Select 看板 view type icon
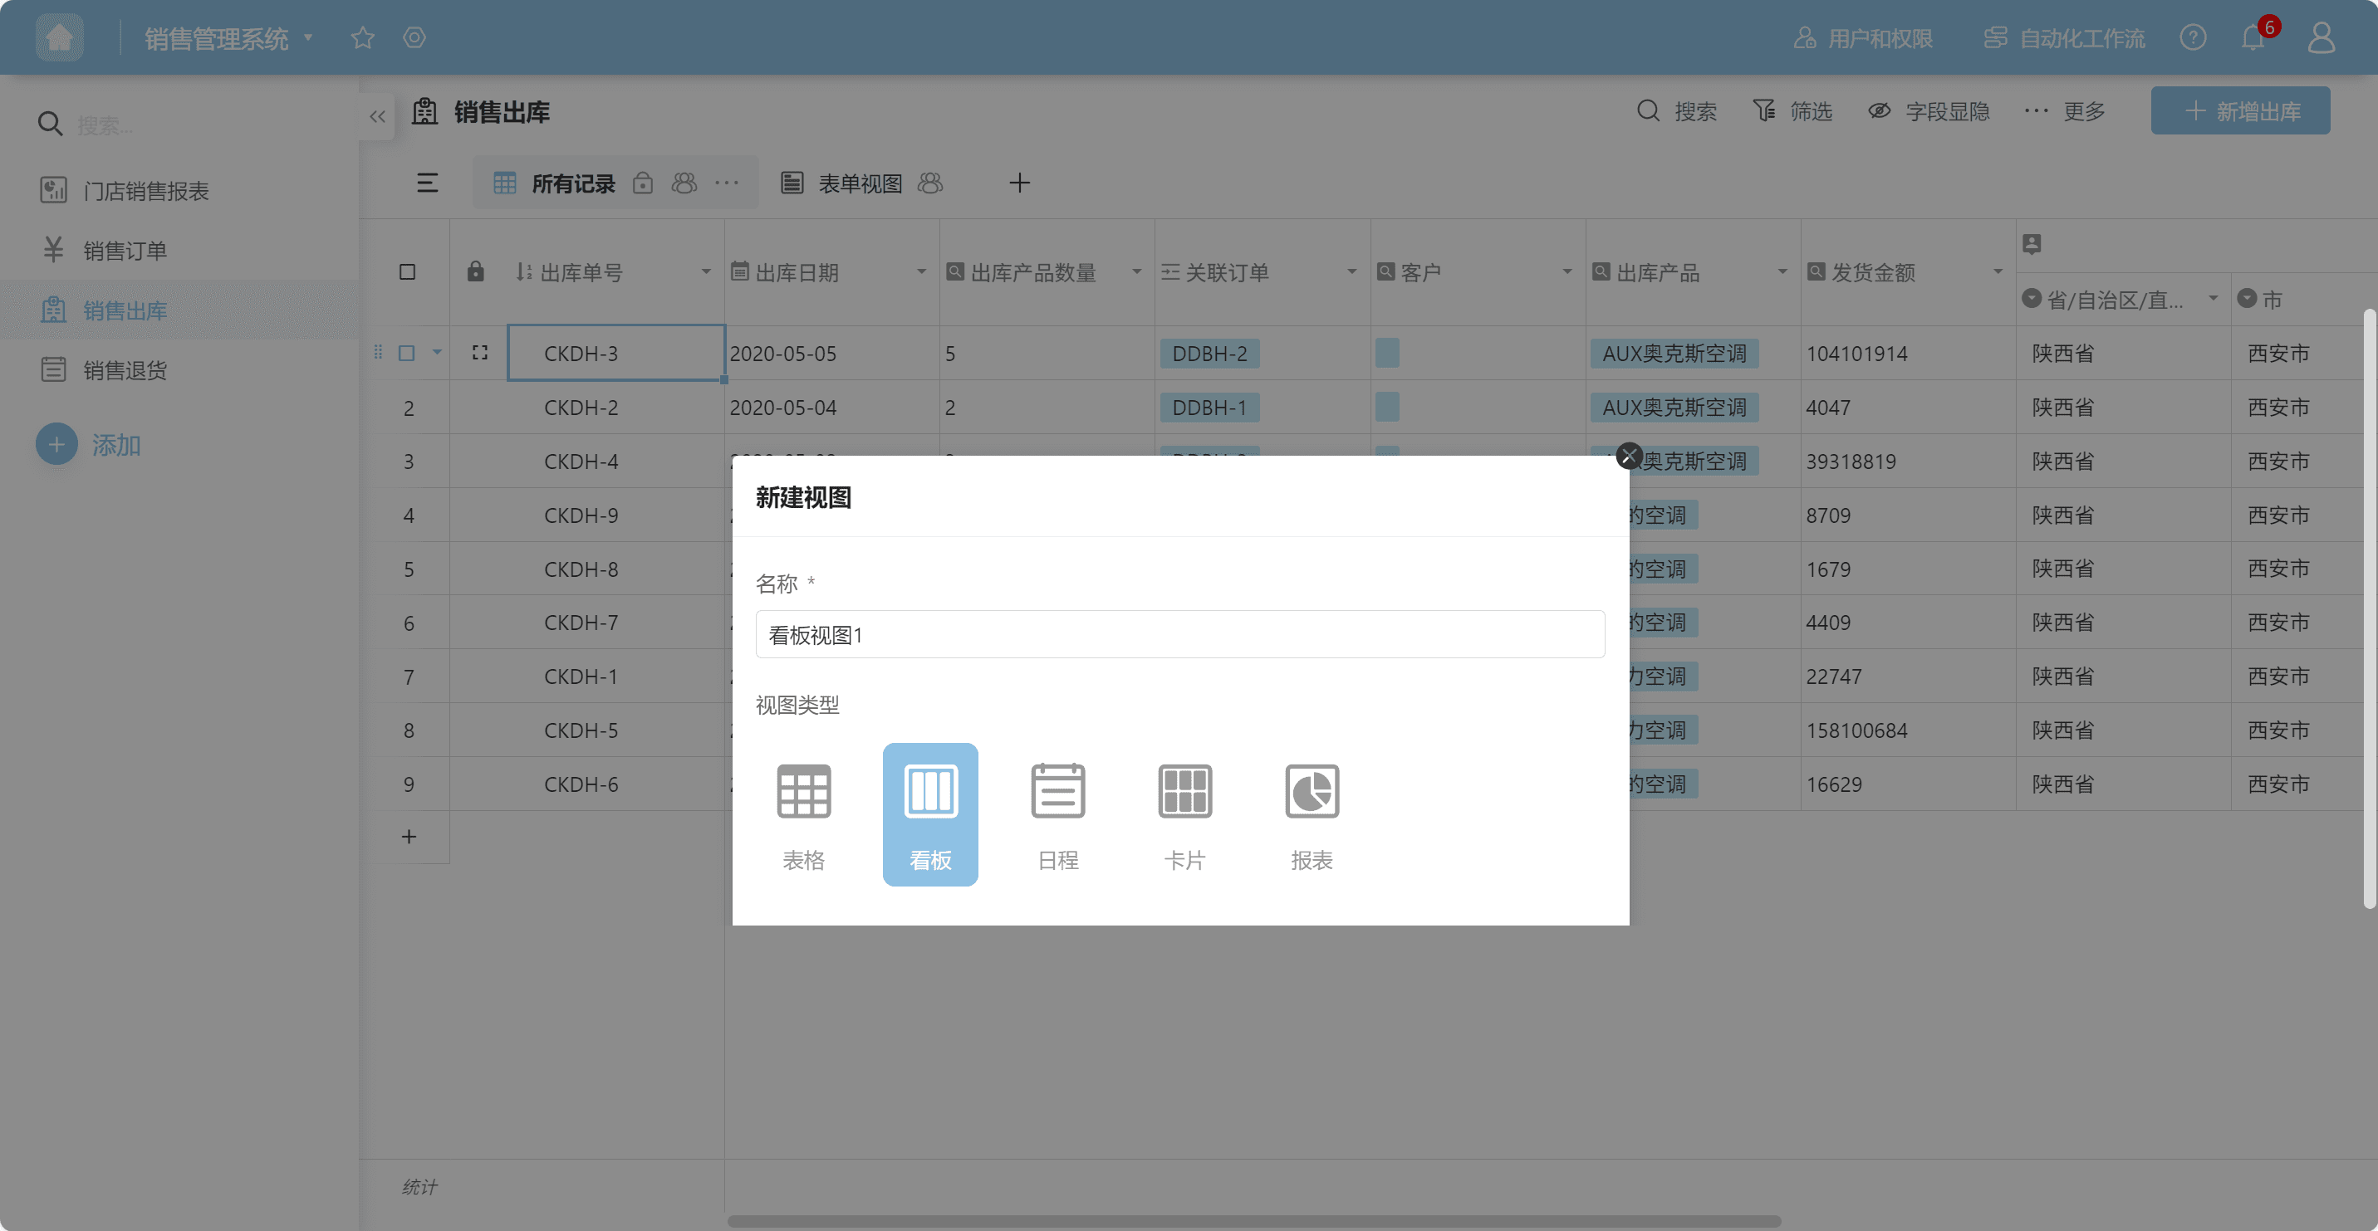Image resolution: width=2378 pixels, height=1231 pixels. (x=930, y=815)
